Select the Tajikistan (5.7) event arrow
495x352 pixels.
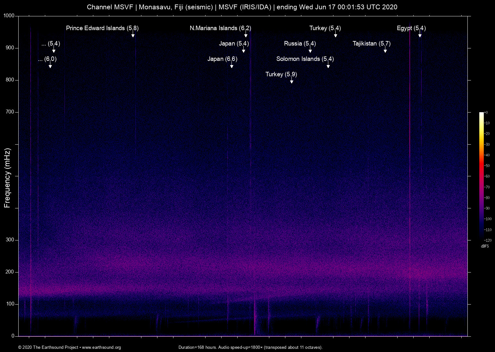pyautogui.click(x=385, y=50)
